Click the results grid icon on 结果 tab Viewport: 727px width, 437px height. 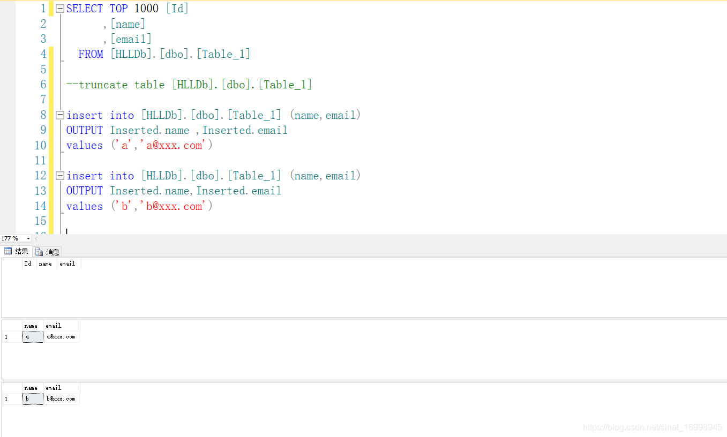point(8,251)
